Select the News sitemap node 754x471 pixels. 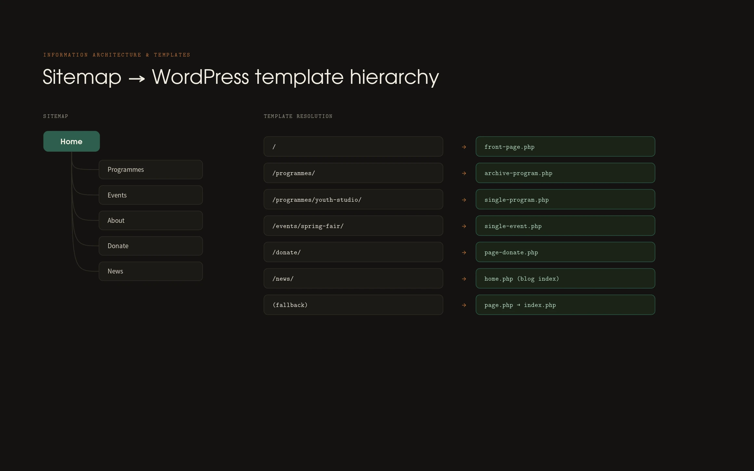point(151,271)
